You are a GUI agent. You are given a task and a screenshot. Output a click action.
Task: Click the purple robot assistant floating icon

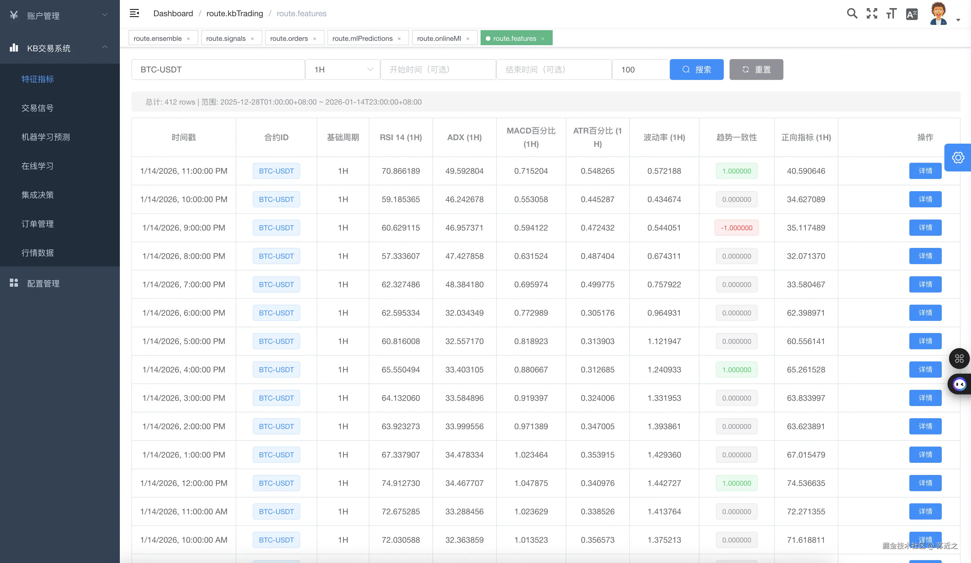point(959,384)
